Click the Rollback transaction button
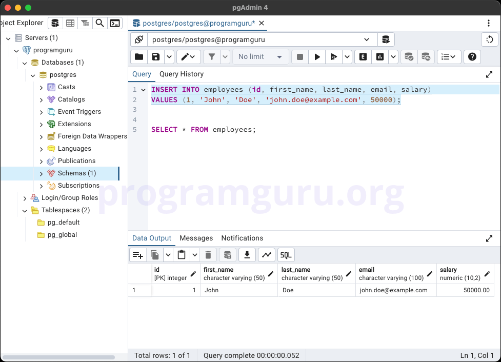 426,56
